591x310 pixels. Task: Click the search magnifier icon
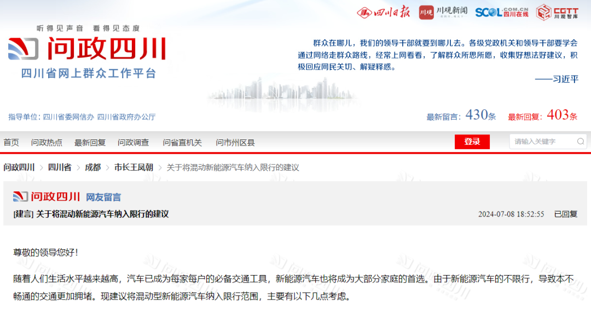(581, 142)
